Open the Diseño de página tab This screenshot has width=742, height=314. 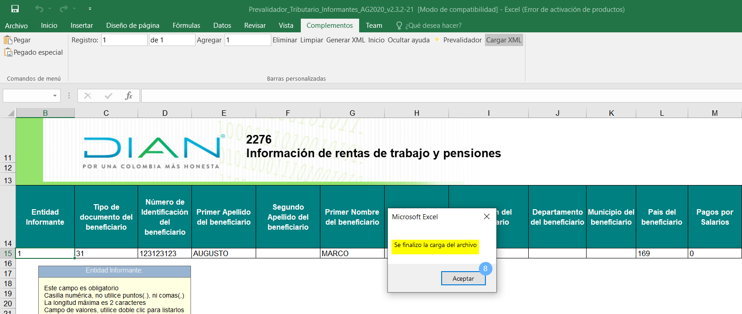click(x=133, y=26)
